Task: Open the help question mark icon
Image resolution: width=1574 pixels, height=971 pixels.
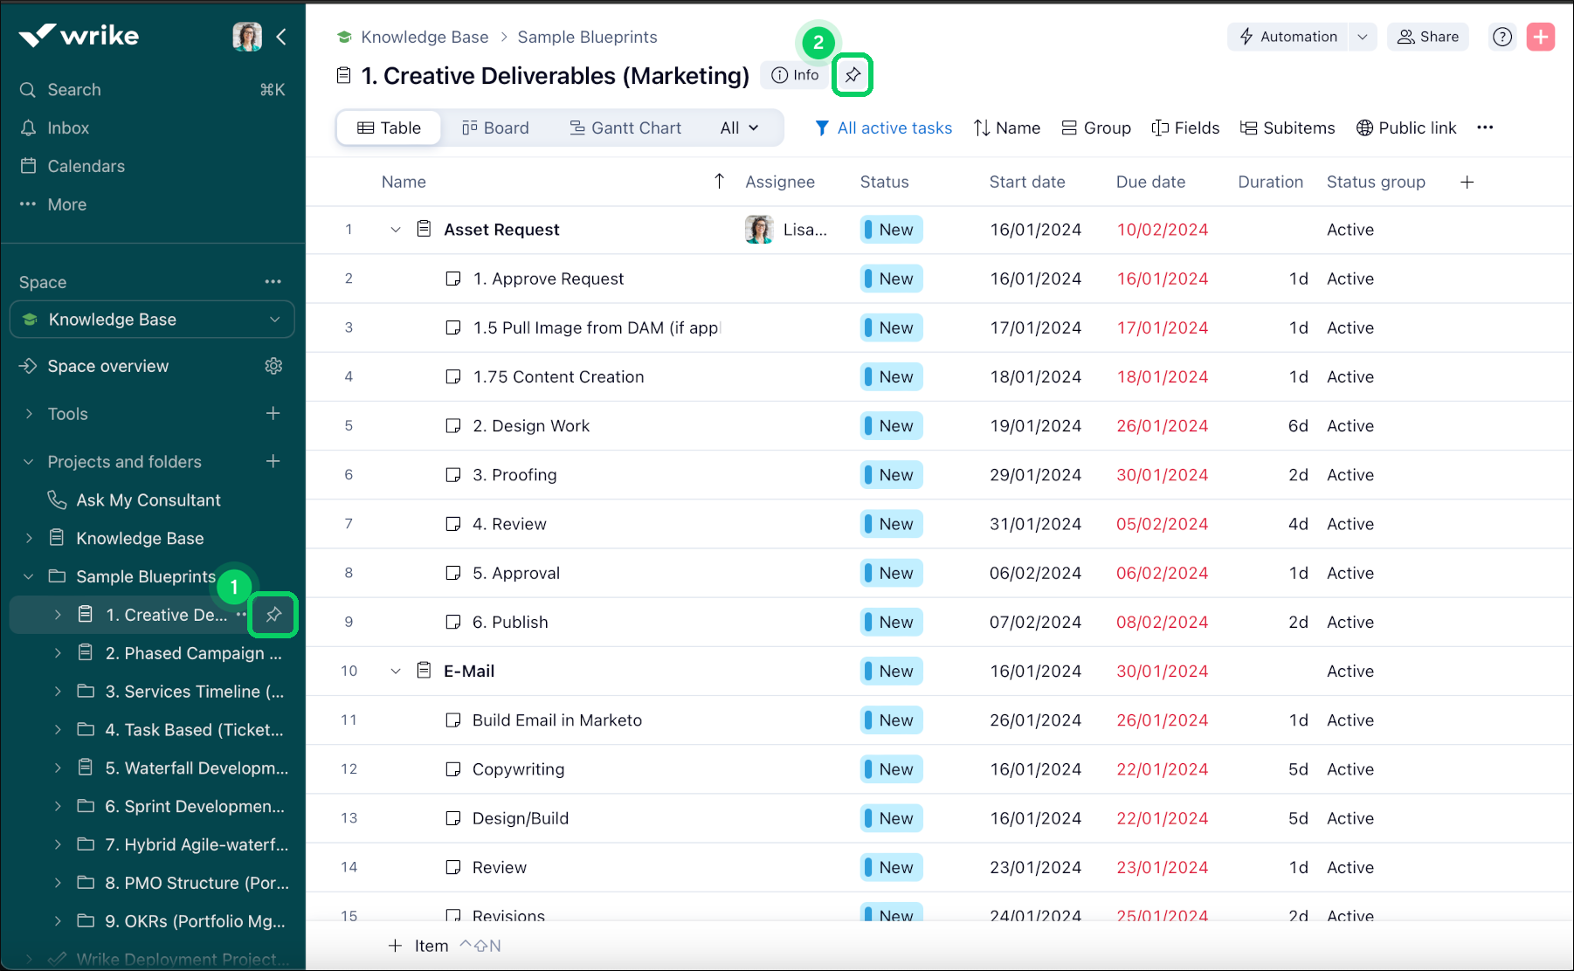Action: tap(1502, 37)
